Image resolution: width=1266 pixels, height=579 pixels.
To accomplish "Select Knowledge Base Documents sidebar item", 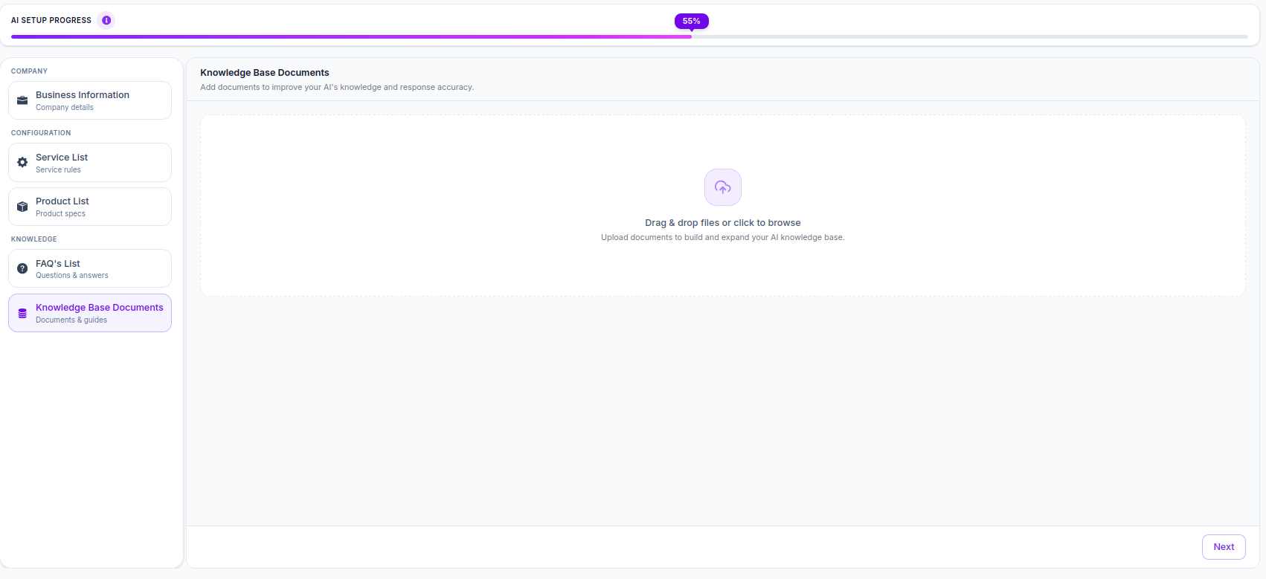I will coord(90,313).
